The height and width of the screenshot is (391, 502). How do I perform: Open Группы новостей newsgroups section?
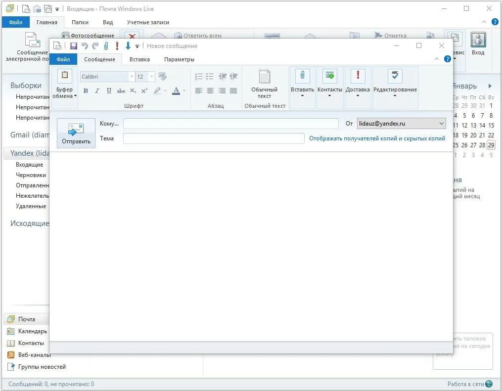pyautogui.click(x=37, y=367)
